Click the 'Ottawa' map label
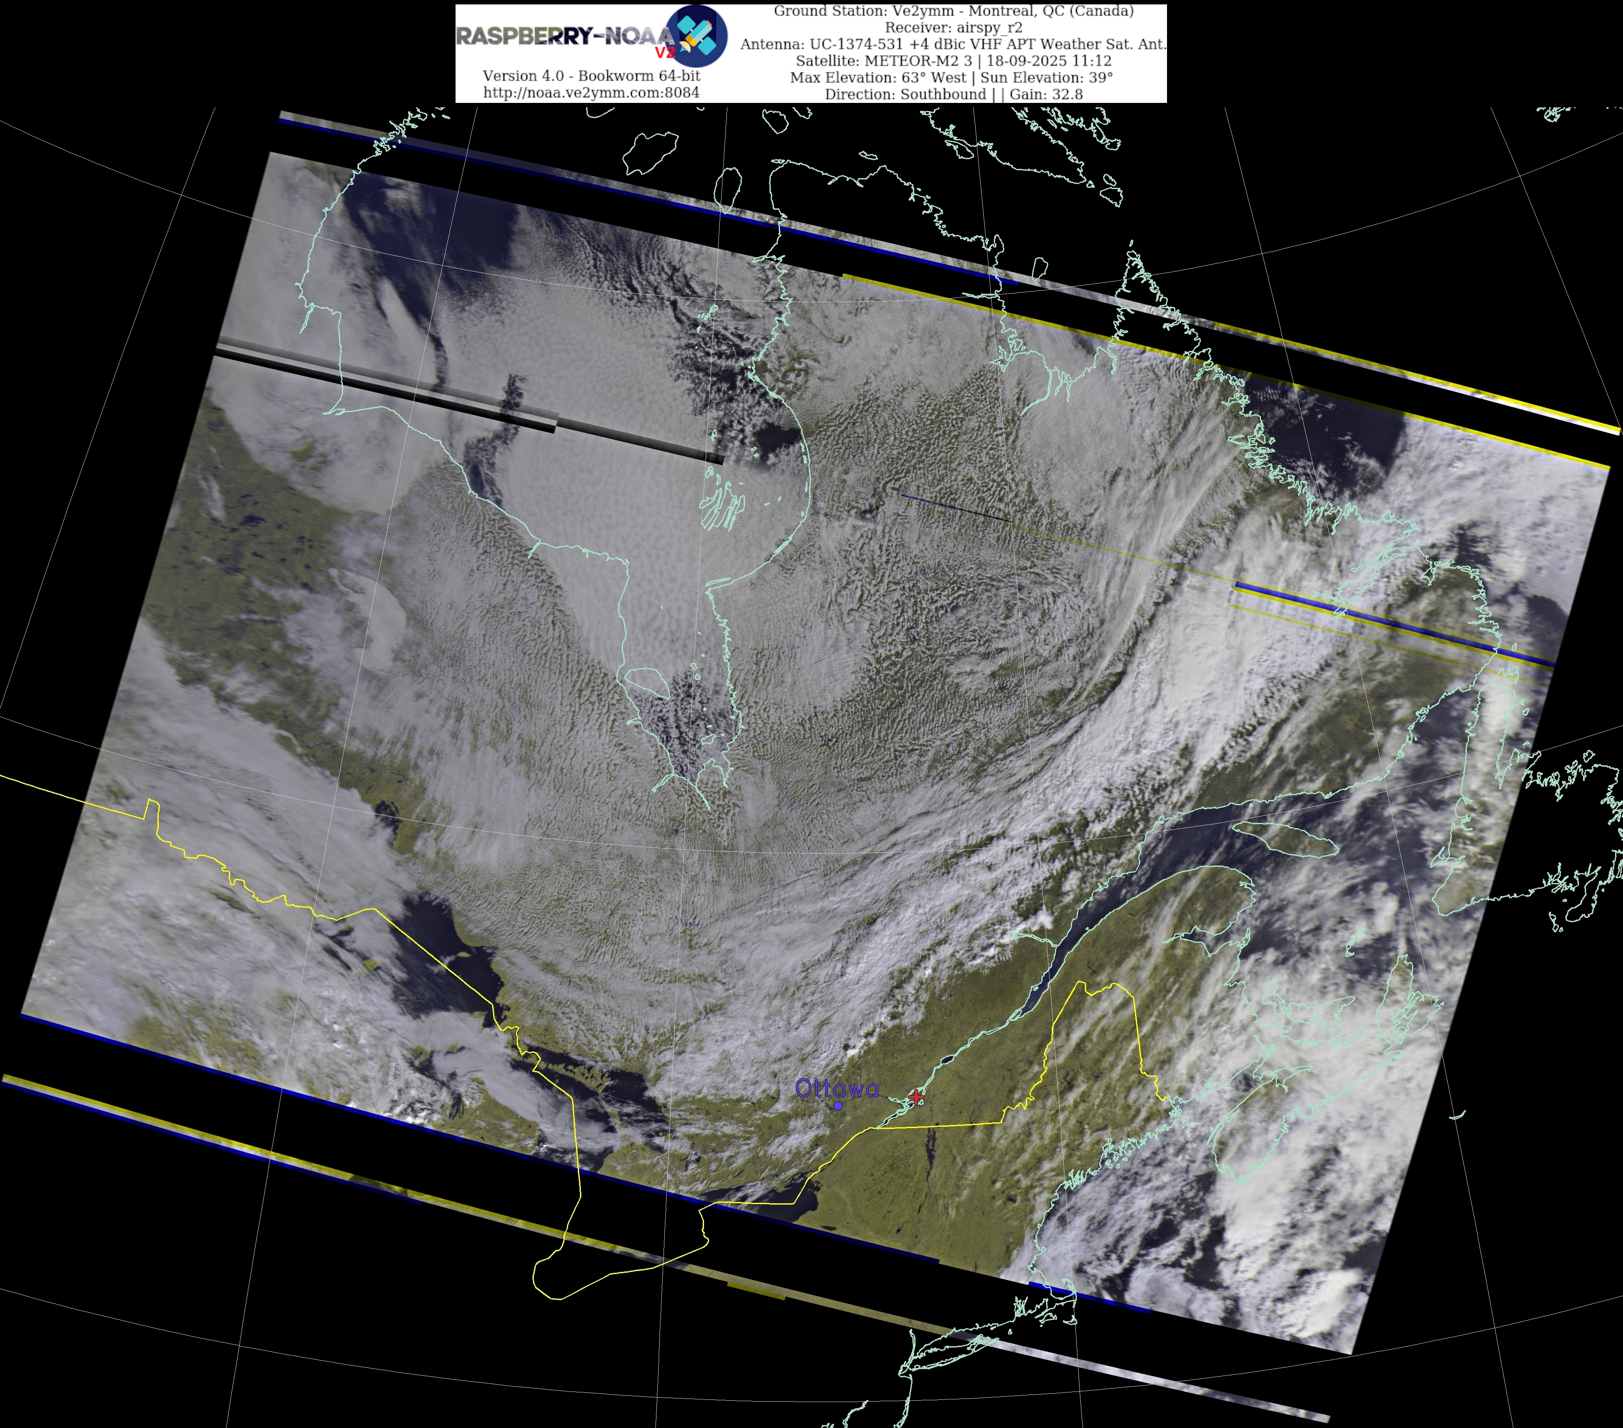 click(x=837, y=1088)
